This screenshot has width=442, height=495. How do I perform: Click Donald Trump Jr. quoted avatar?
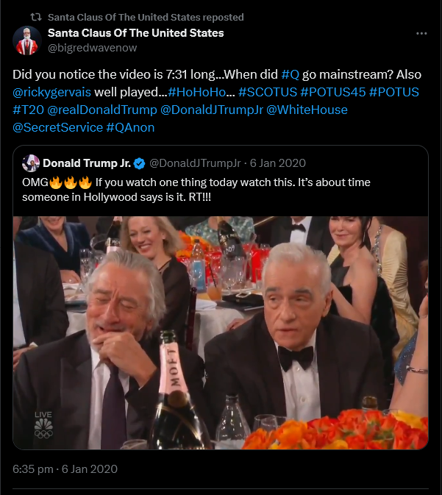[31, 163]
